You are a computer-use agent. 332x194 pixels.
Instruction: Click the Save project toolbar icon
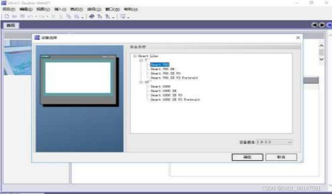pyautogui.click(x=22, y=16)
